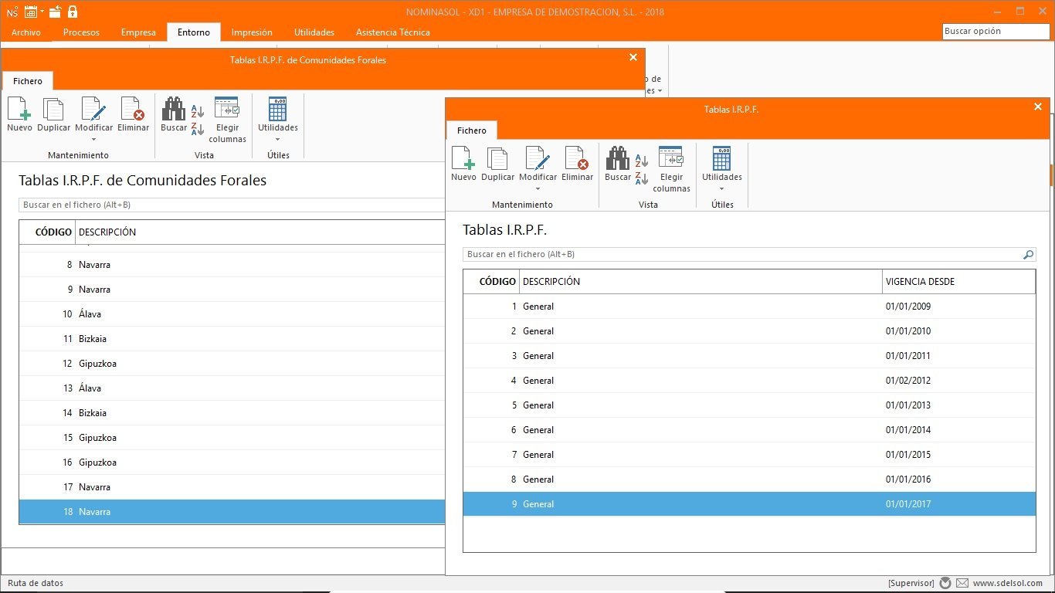
Task: Click VIGENCIA DESDE column header
Action: pos(958,282)
